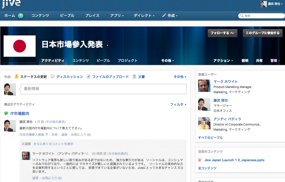Click 共有 in the group header

tap(259, 61)
